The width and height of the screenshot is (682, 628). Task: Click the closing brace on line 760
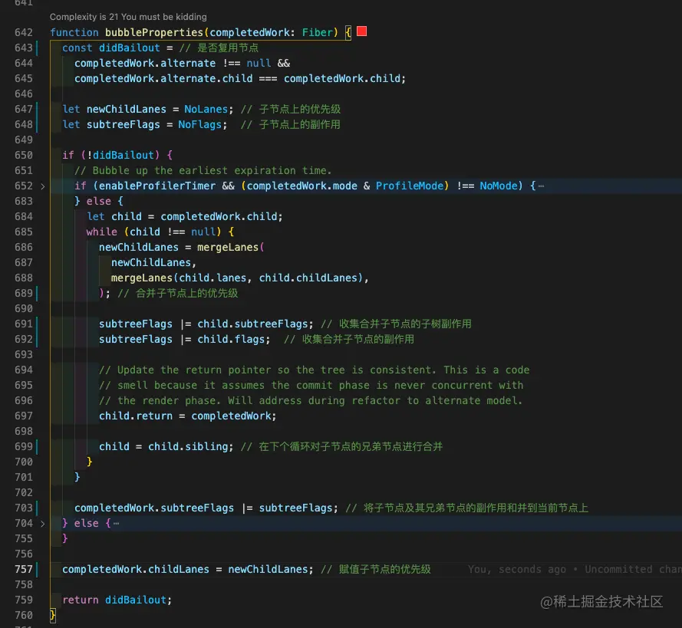(x=53, y=616)
